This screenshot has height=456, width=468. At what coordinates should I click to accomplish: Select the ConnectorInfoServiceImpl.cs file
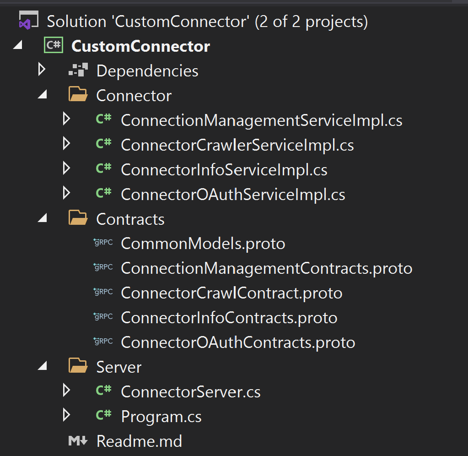(x=224, y=169)
